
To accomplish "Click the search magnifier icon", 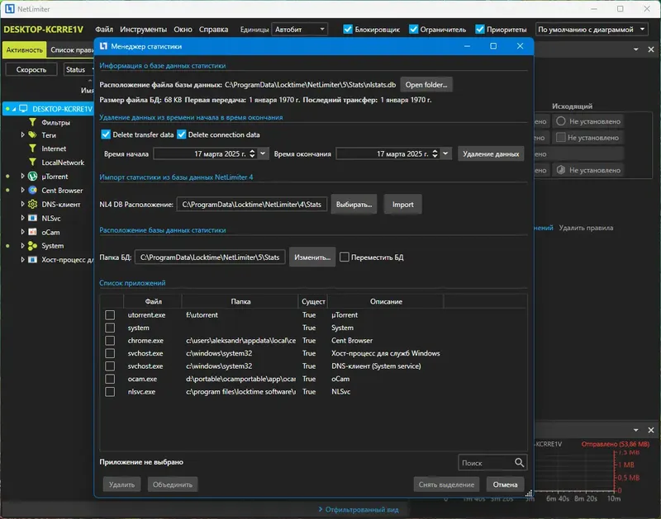I will (519, 463).
